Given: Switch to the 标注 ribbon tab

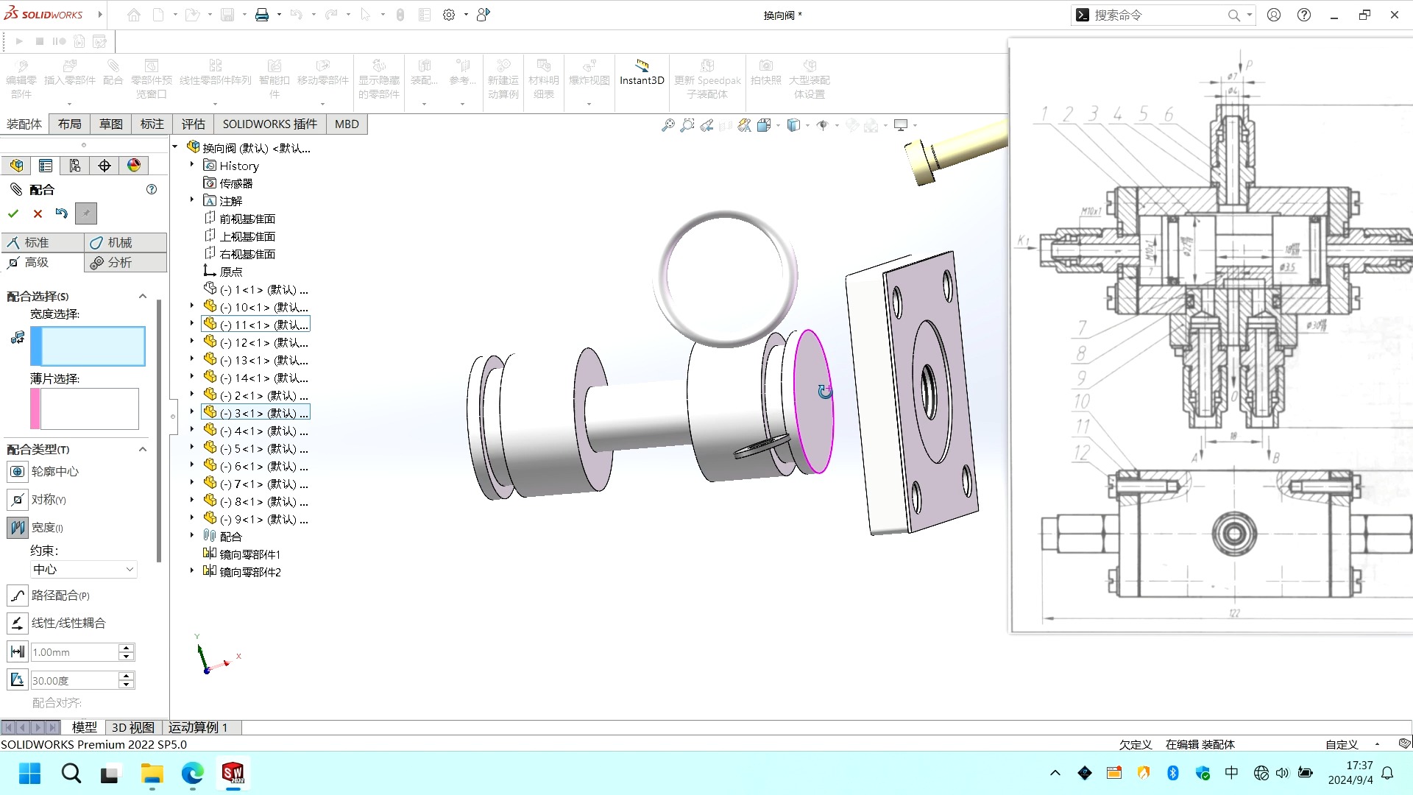Looking at the screenshot, I should (152, 123).
